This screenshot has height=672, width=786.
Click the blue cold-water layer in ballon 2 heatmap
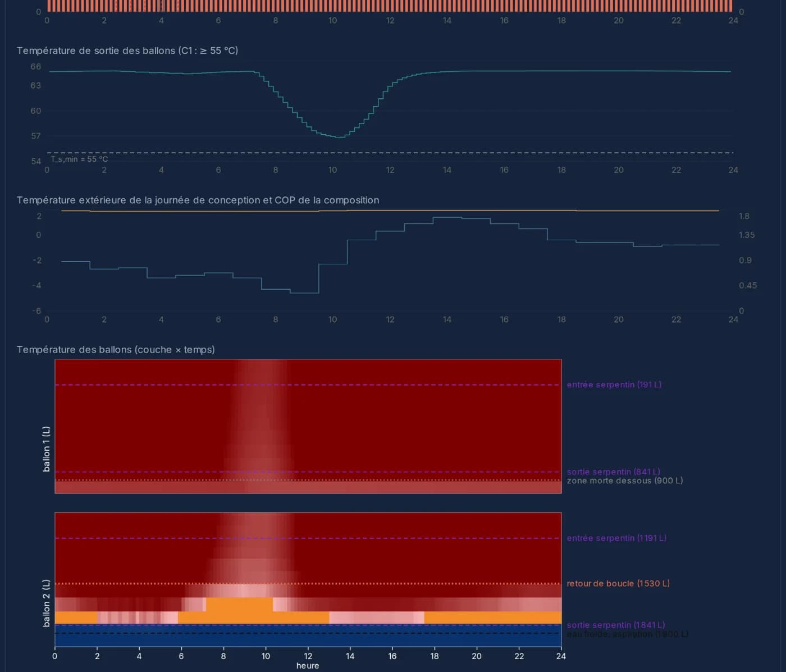pyautogui.click(x=308, y=636)
